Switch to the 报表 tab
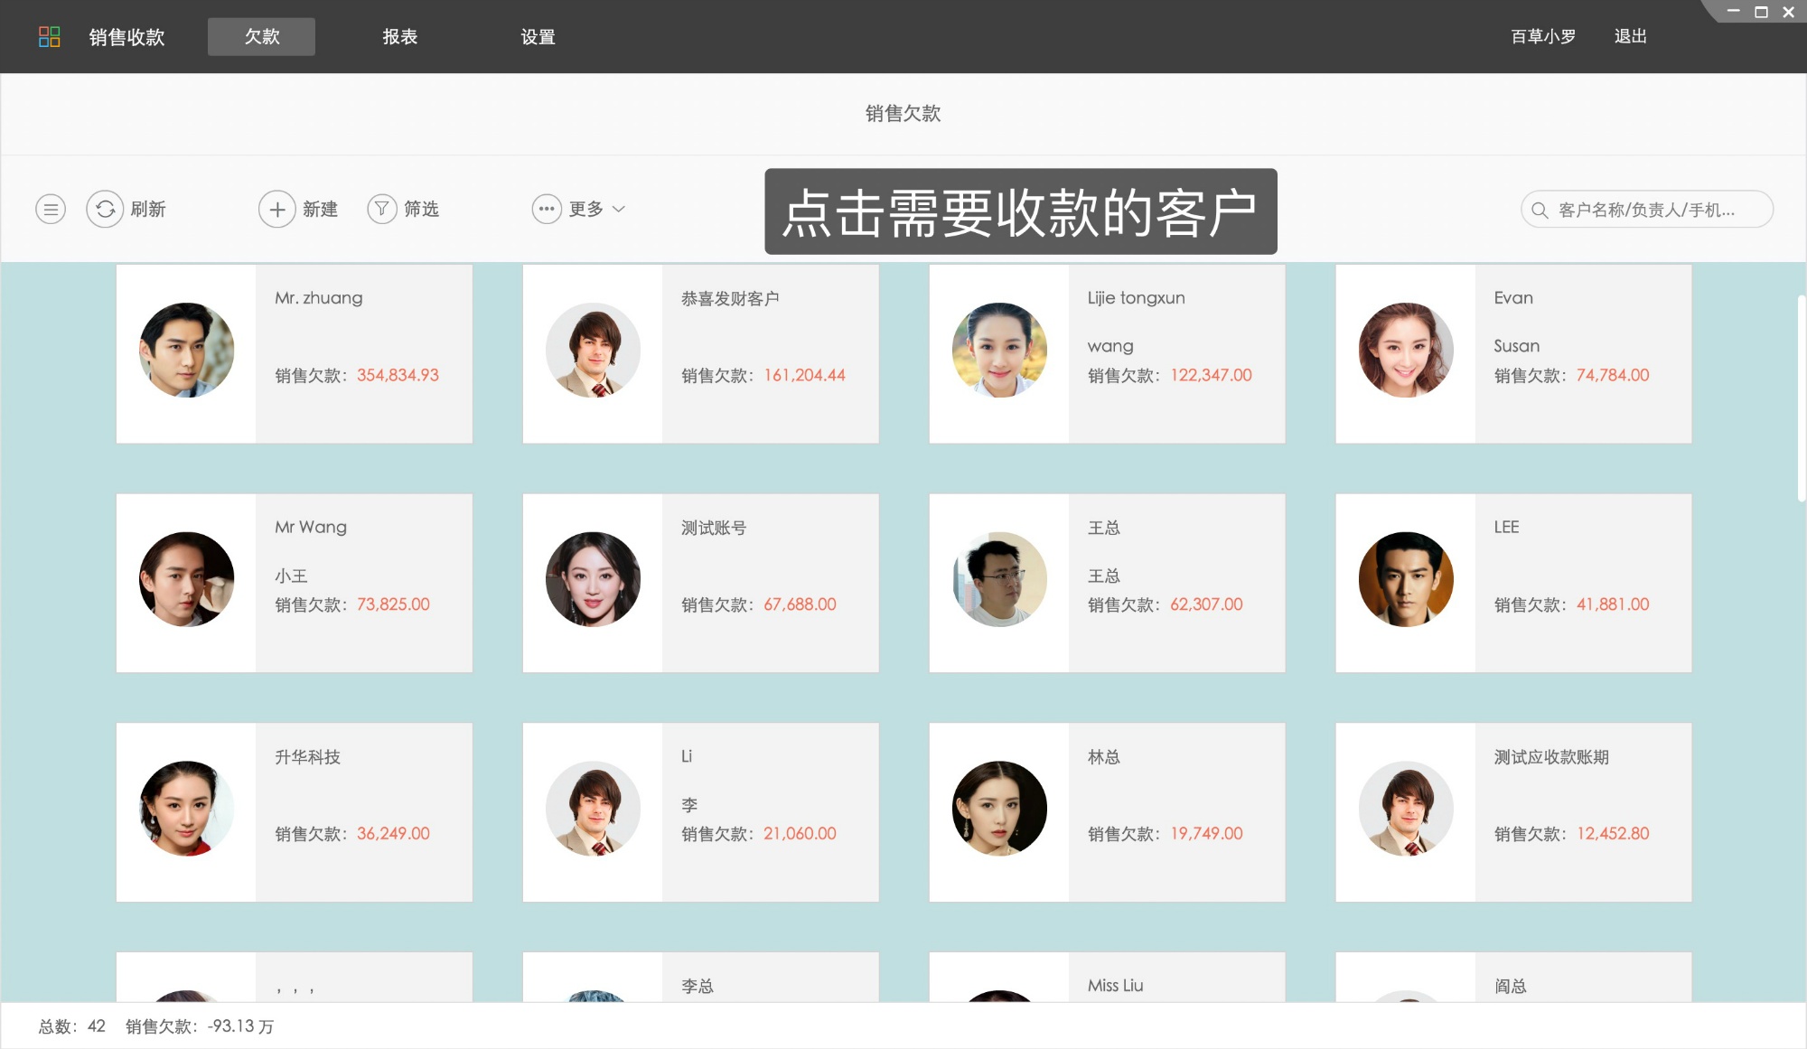The width and height of the screenshot is (1807, 1049). click(x=400, y=36)
